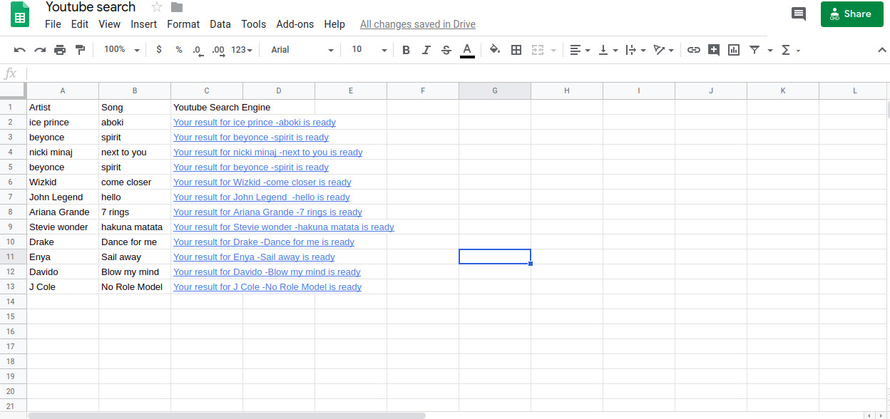Create a filter with the toolbar toggle
Viewport: 890px width, 419px height.
click(x=754, y=50)
